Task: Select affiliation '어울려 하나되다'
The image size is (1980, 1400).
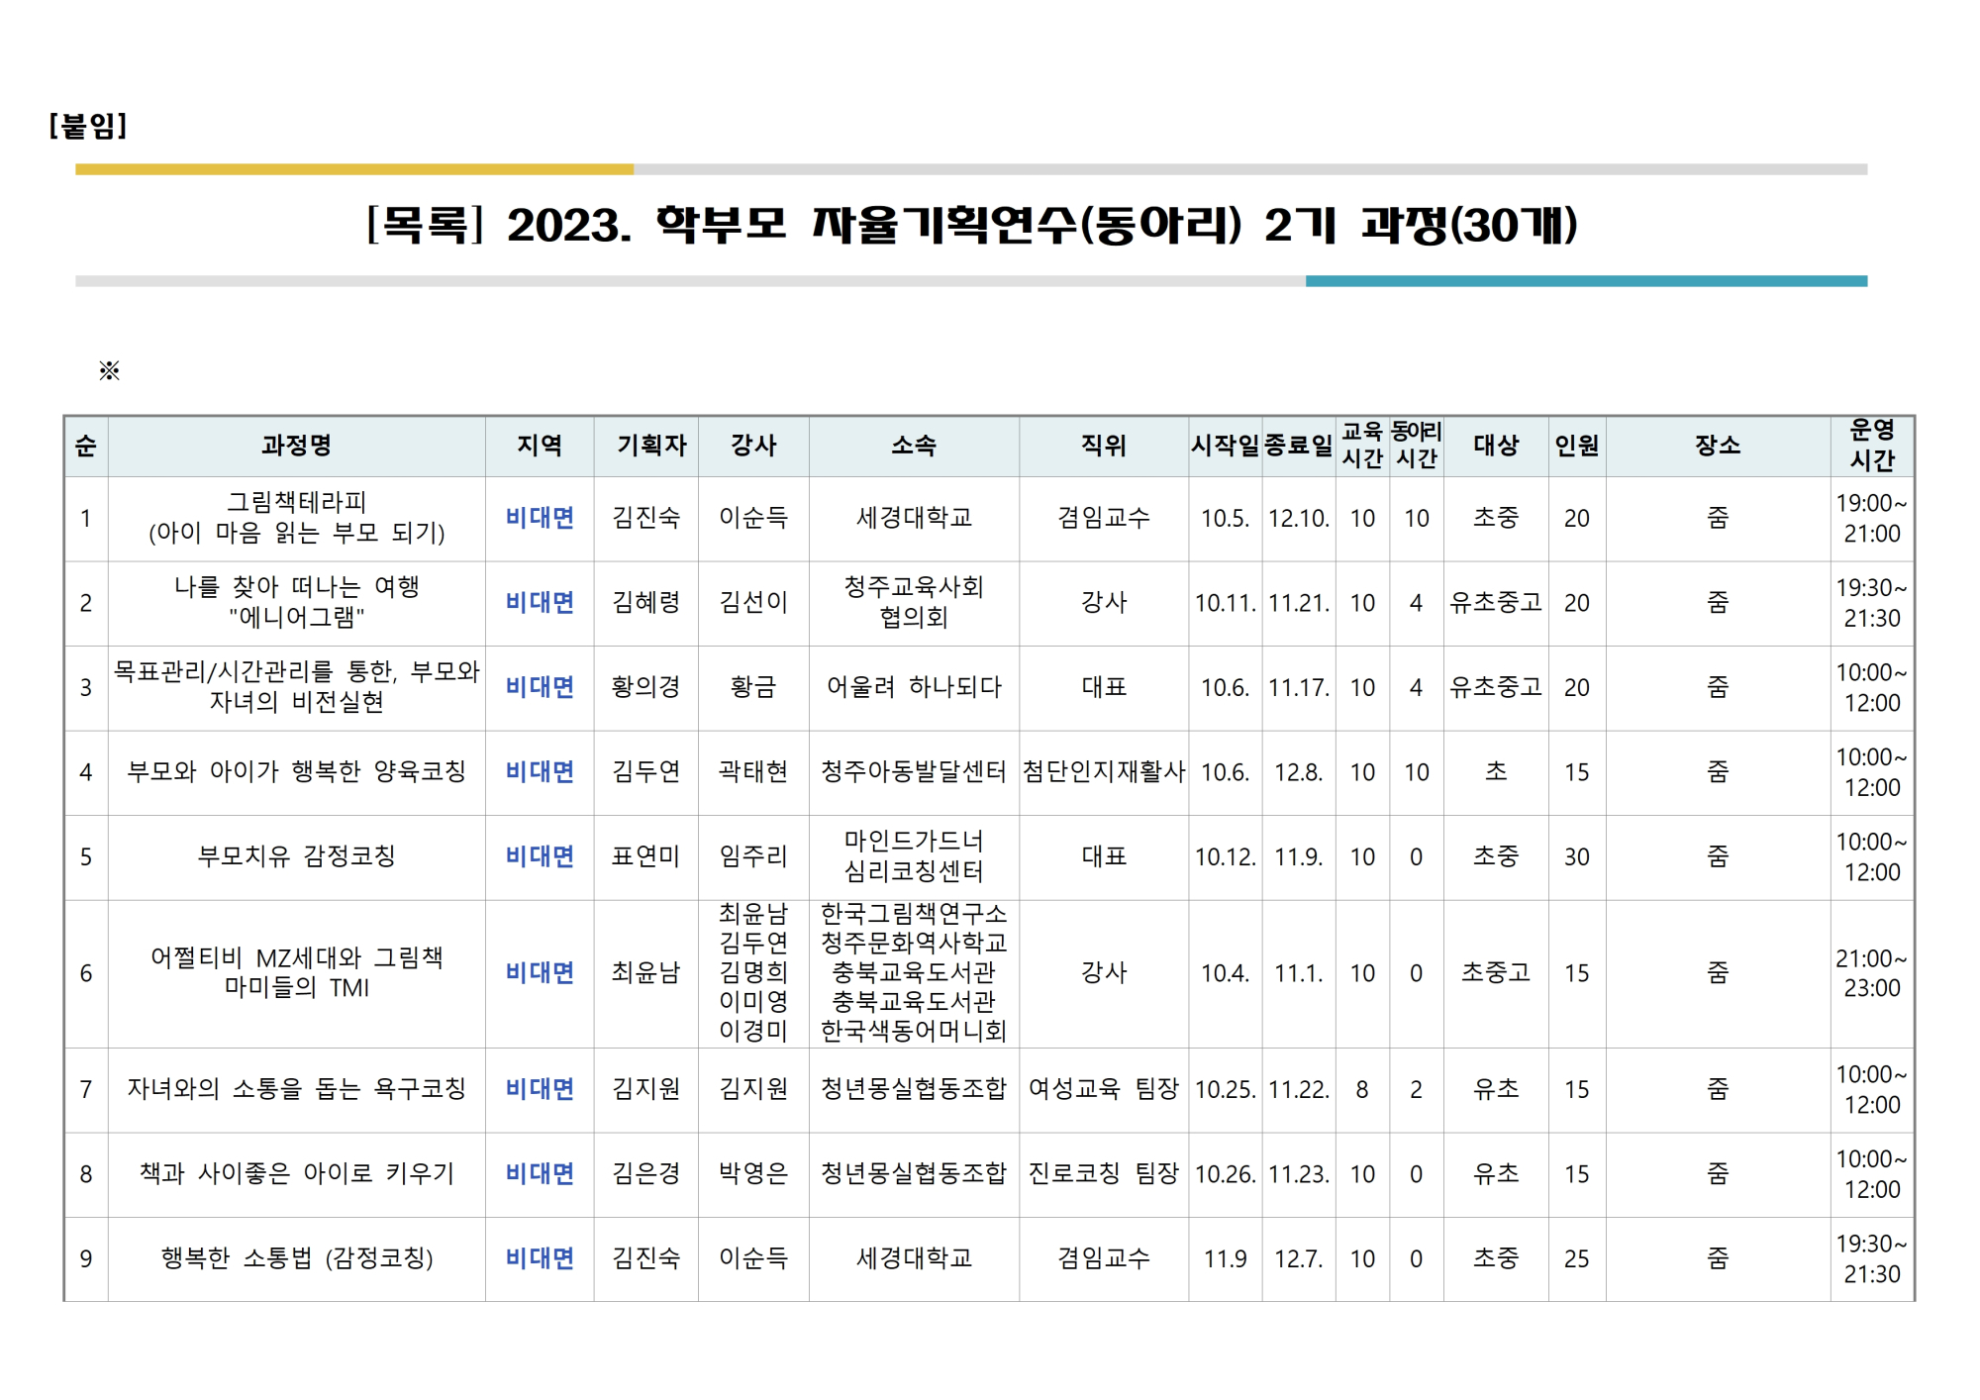Action: click(914, 687)
